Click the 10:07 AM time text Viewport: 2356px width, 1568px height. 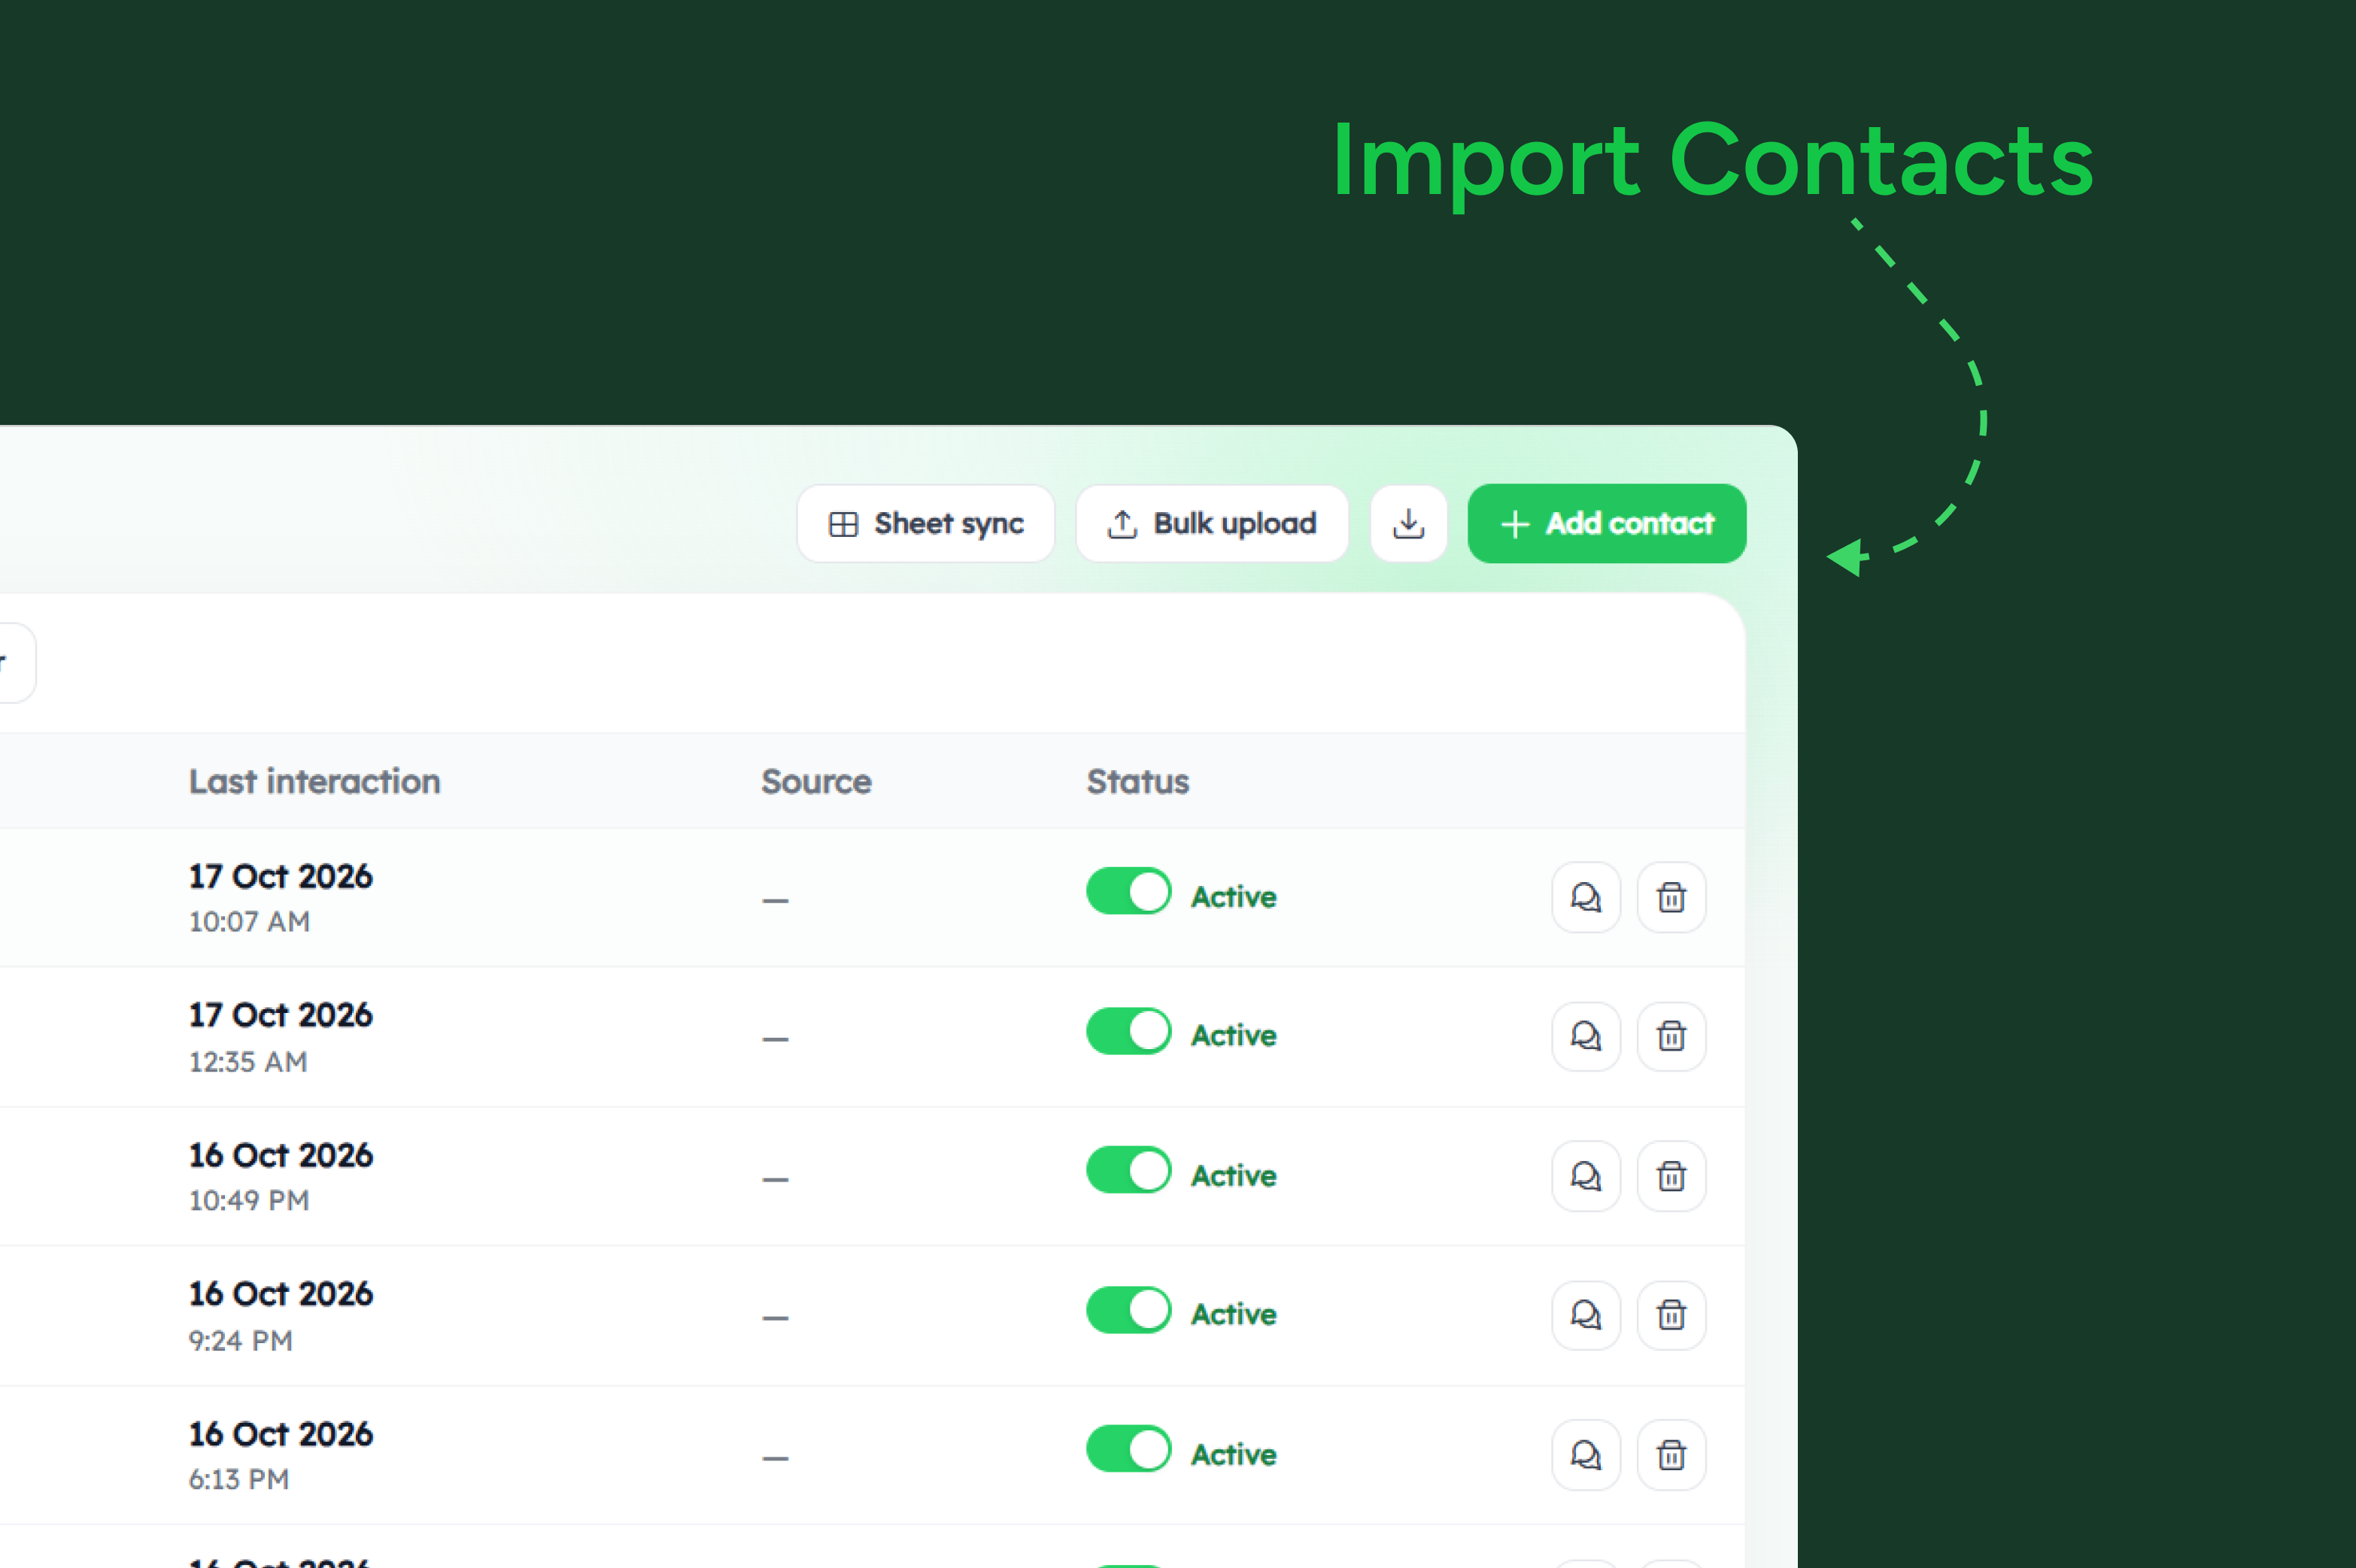[250, 922]
